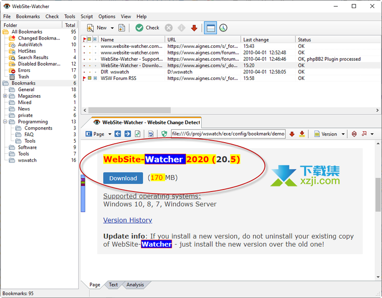Click the red up-down arrows icon
The width and height of the screenshot is (382, 298).
354,134
